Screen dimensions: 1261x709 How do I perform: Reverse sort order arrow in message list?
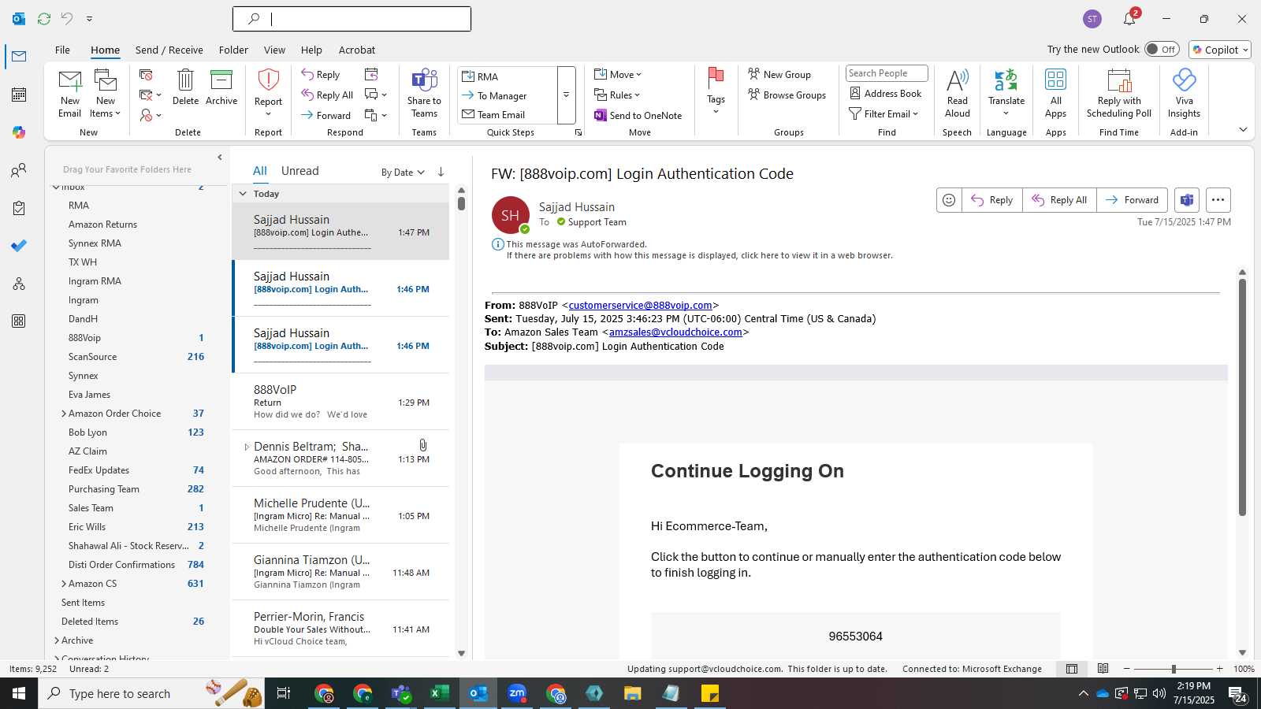pos(441,172)
